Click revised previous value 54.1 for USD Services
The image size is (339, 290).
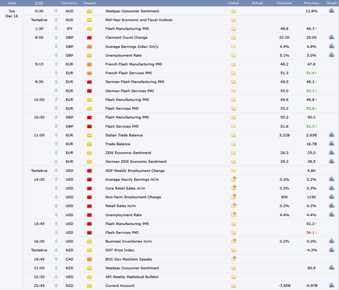310,233
